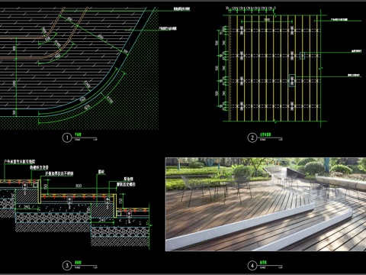
Task: Click the green title under drawing 1
Action: [78, 134]
